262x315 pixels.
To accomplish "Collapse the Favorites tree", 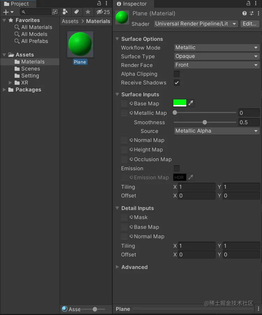I will coord(4,20).
